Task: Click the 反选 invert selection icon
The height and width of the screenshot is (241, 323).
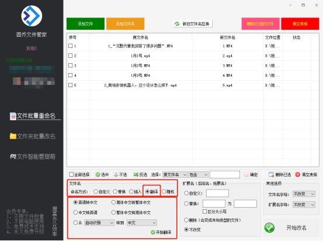Action: (136, 175)
